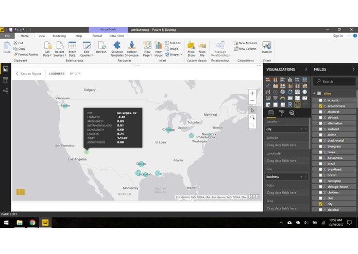
Task: Switch to the View tab
Action: point(42,36)
